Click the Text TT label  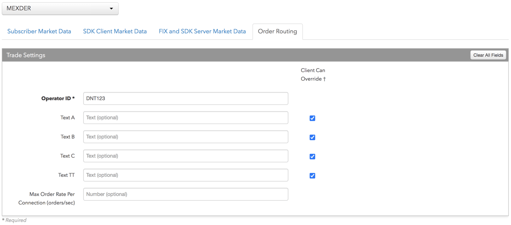[x=66, y=175]
